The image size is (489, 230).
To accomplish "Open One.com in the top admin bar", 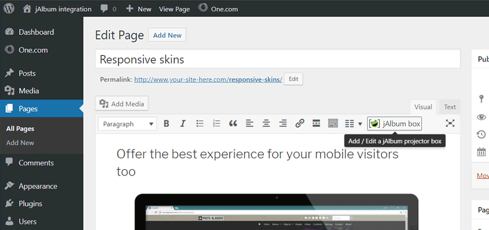I will (x=218, y=9).
